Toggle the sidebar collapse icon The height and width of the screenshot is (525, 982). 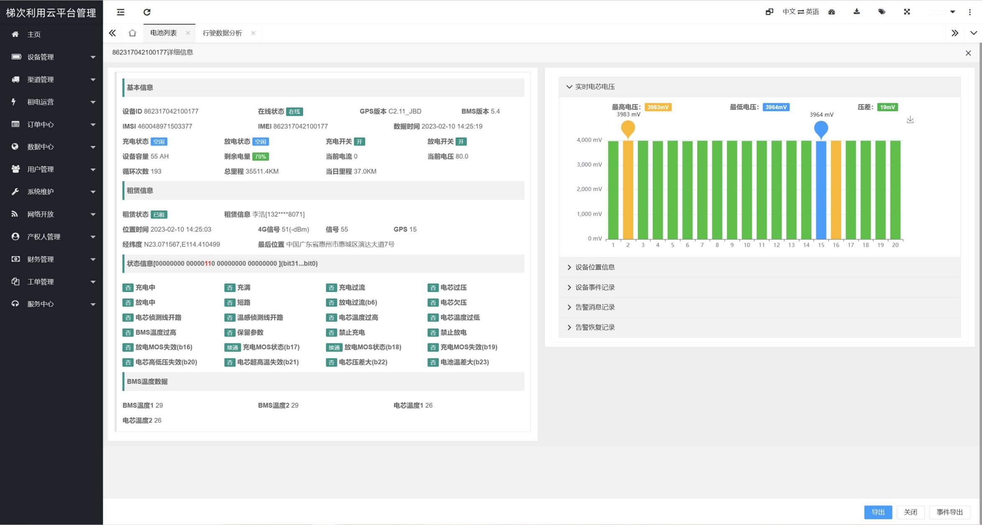pyautogui.click(x=120, y=12)
